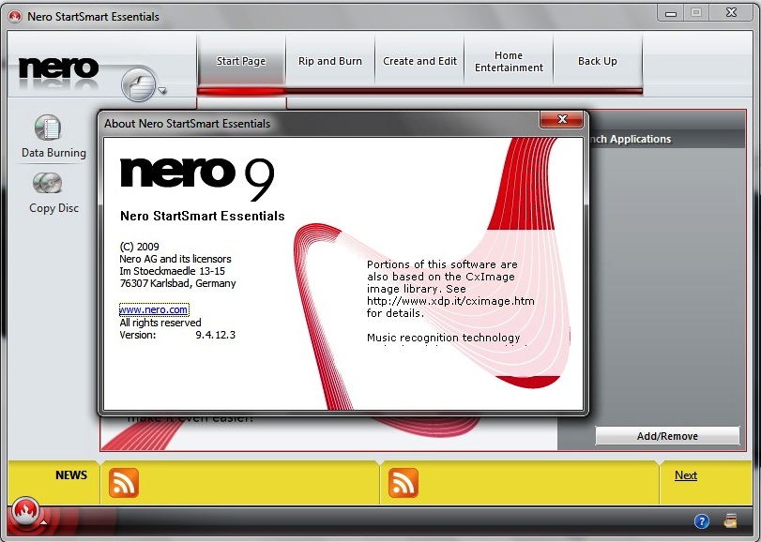Click the NEWS label
This screenshot has height=542, width=761.
click(71, 475)
